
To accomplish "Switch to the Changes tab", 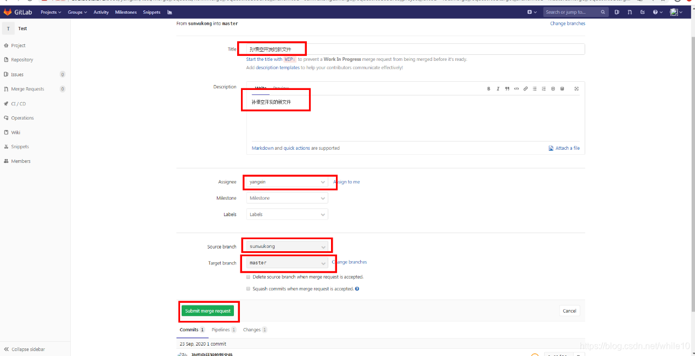I will point(255,330).
